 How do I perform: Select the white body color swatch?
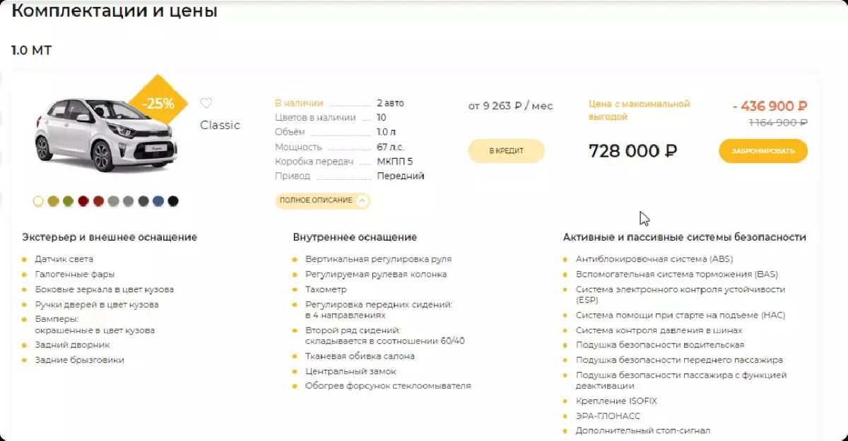click(38, 201)
